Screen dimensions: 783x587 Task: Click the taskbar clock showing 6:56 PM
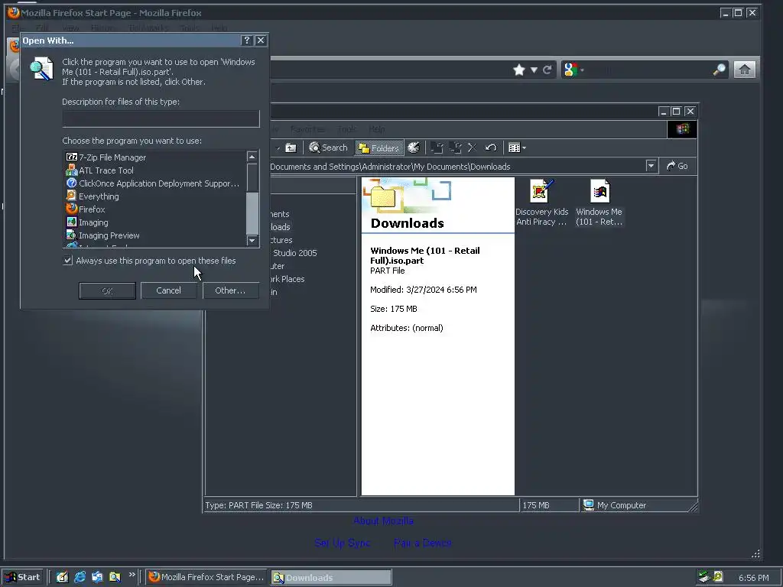(753, 578)
